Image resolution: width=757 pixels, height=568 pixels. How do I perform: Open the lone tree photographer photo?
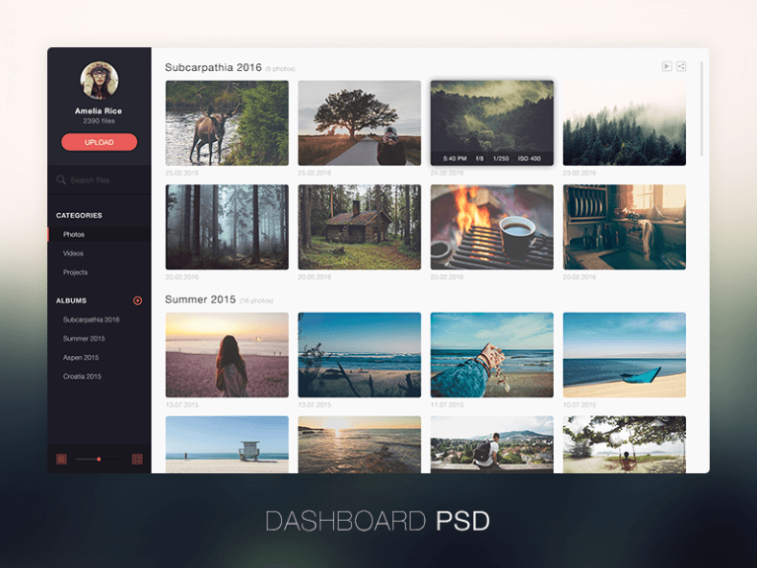[359, 122]
